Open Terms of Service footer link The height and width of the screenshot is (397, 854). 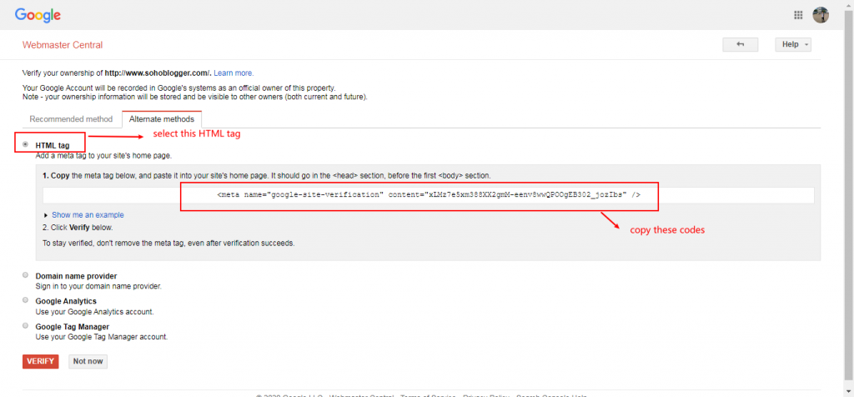[x=424, y=394]
